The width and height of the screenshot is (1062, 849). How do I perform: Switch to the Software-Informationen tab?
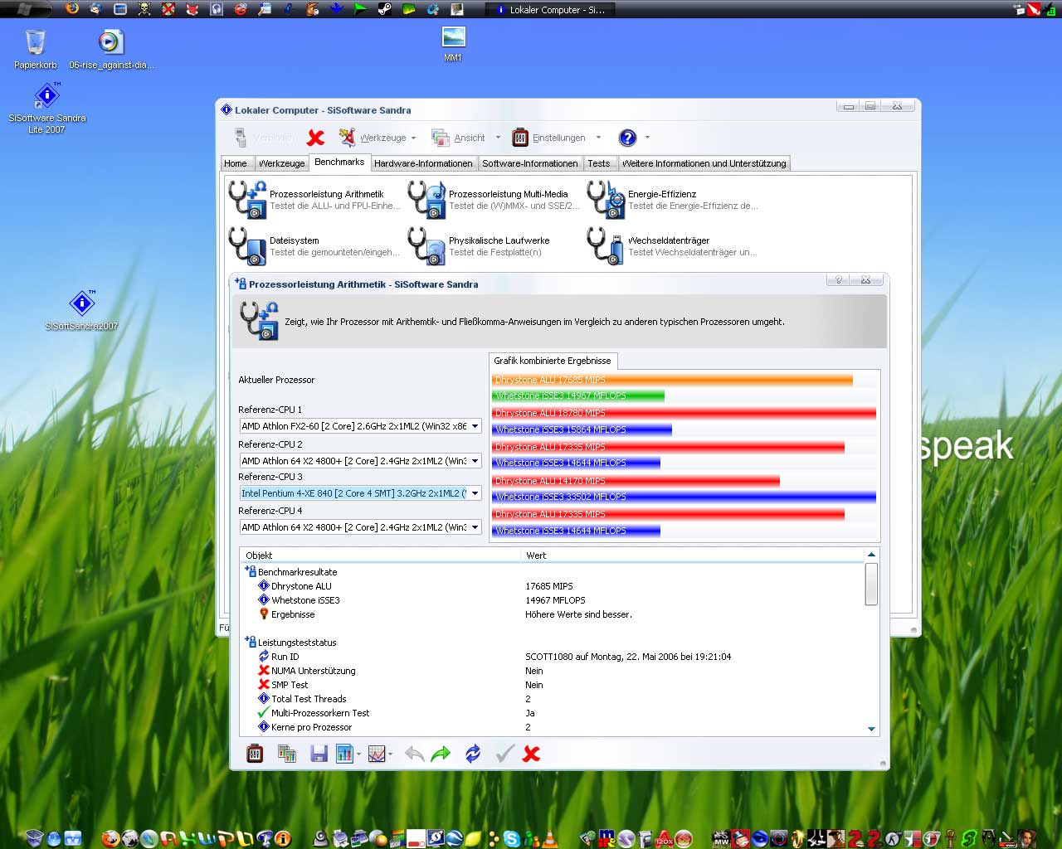(x=530, y=163)
